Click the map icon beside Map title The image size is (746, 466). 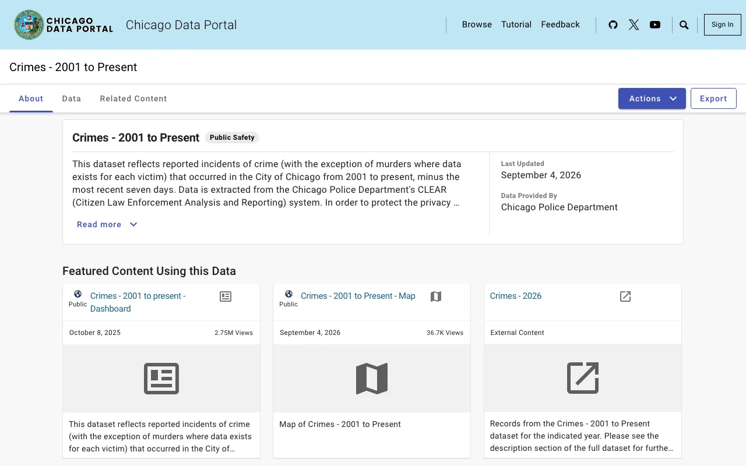[x=436, y=296]
